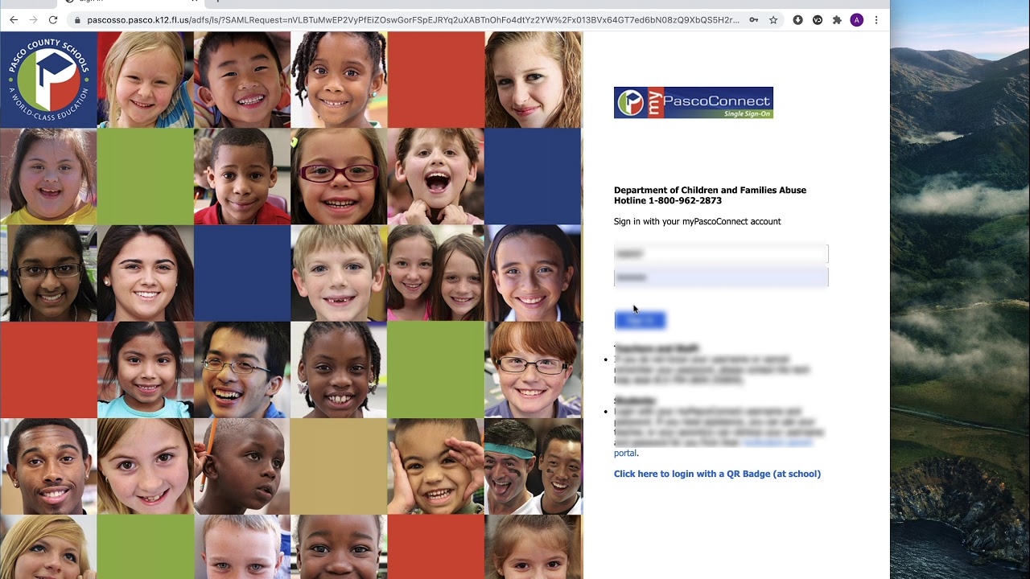Focus the username input field

[x=720, y=254]
